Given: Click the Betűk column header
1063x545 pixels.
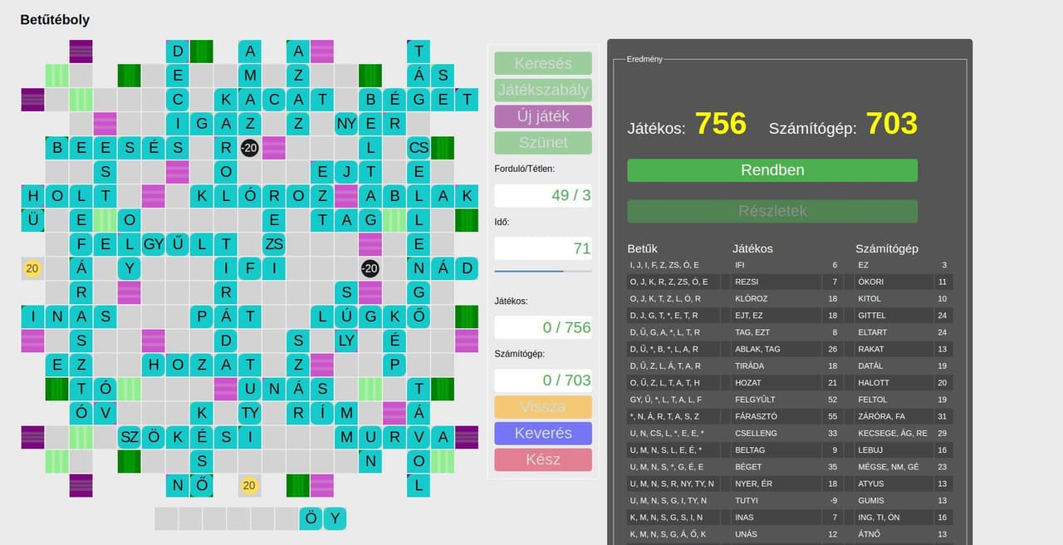Looking at the screenshot, I should [643, 248].
